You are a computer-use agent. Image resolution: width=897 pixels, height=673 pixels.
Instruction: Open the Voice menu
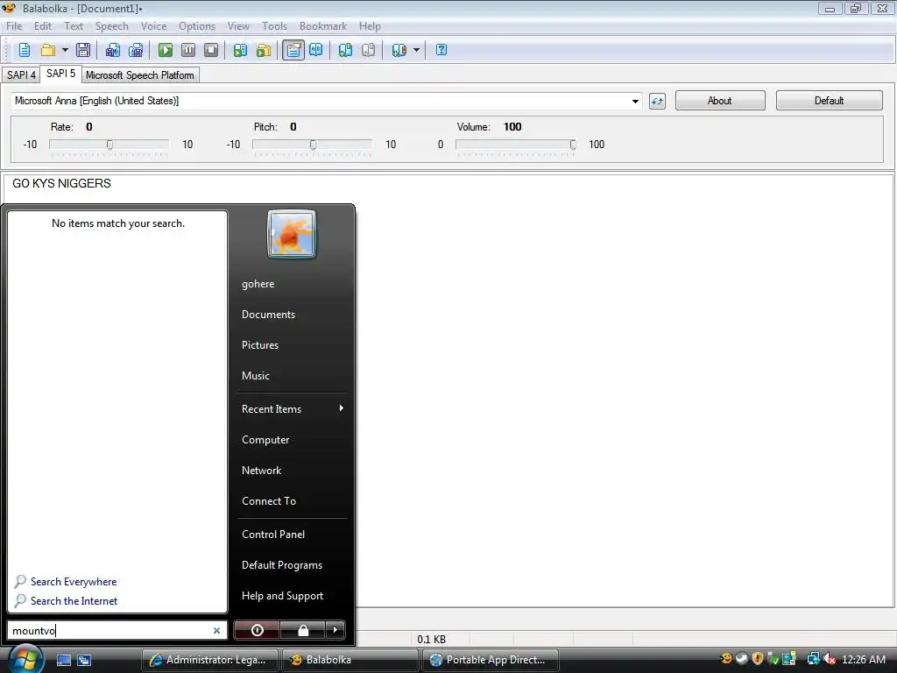point(154,25)
